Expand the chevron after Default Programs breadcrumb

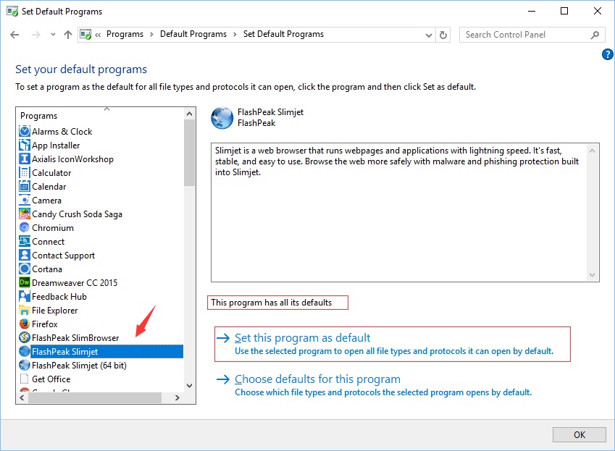tap(235, 35)
